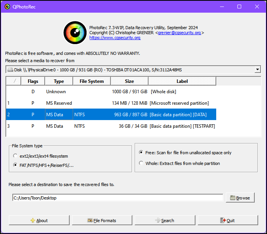Click the folder icon on Browse button
The width and height of the screenshot is (267, 234).
click(x=232, y=198)
